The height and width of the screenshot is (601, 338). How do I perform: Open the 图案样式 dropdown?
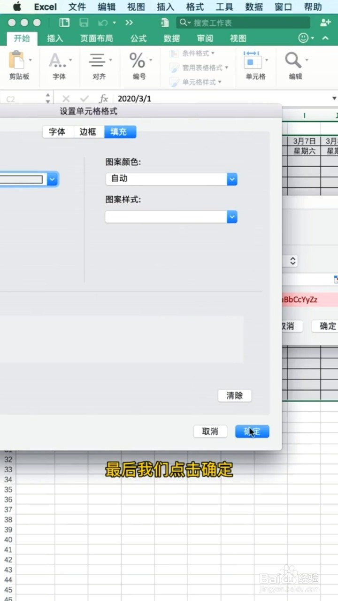point(171,216)
